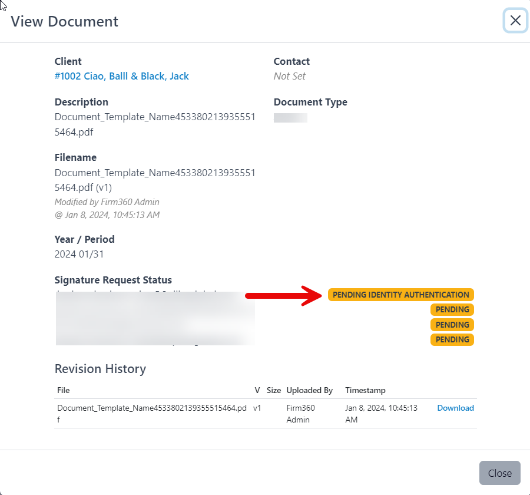Screen dimensions: 530x495
Task: Dismiss the View Document dialog with the X
Action: click(515, 21)
